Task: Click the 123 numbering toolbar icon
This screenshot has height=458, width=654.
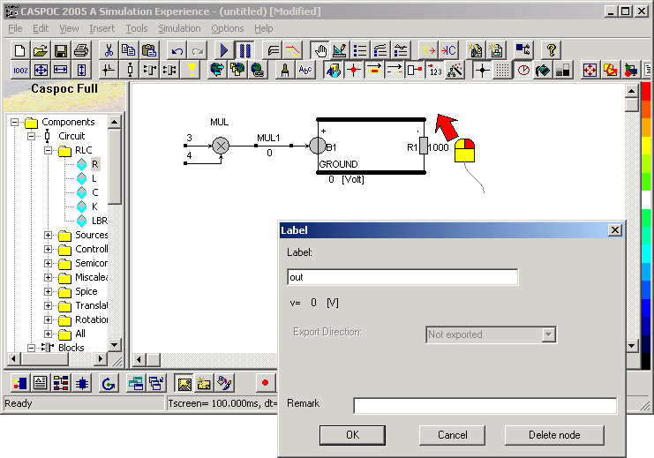Action: pyautogui.click(x=435, y=70)
